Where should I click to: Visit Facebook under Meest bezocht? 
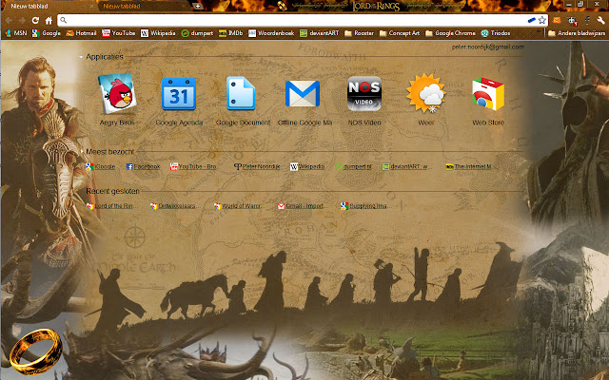tap(143, 167)
